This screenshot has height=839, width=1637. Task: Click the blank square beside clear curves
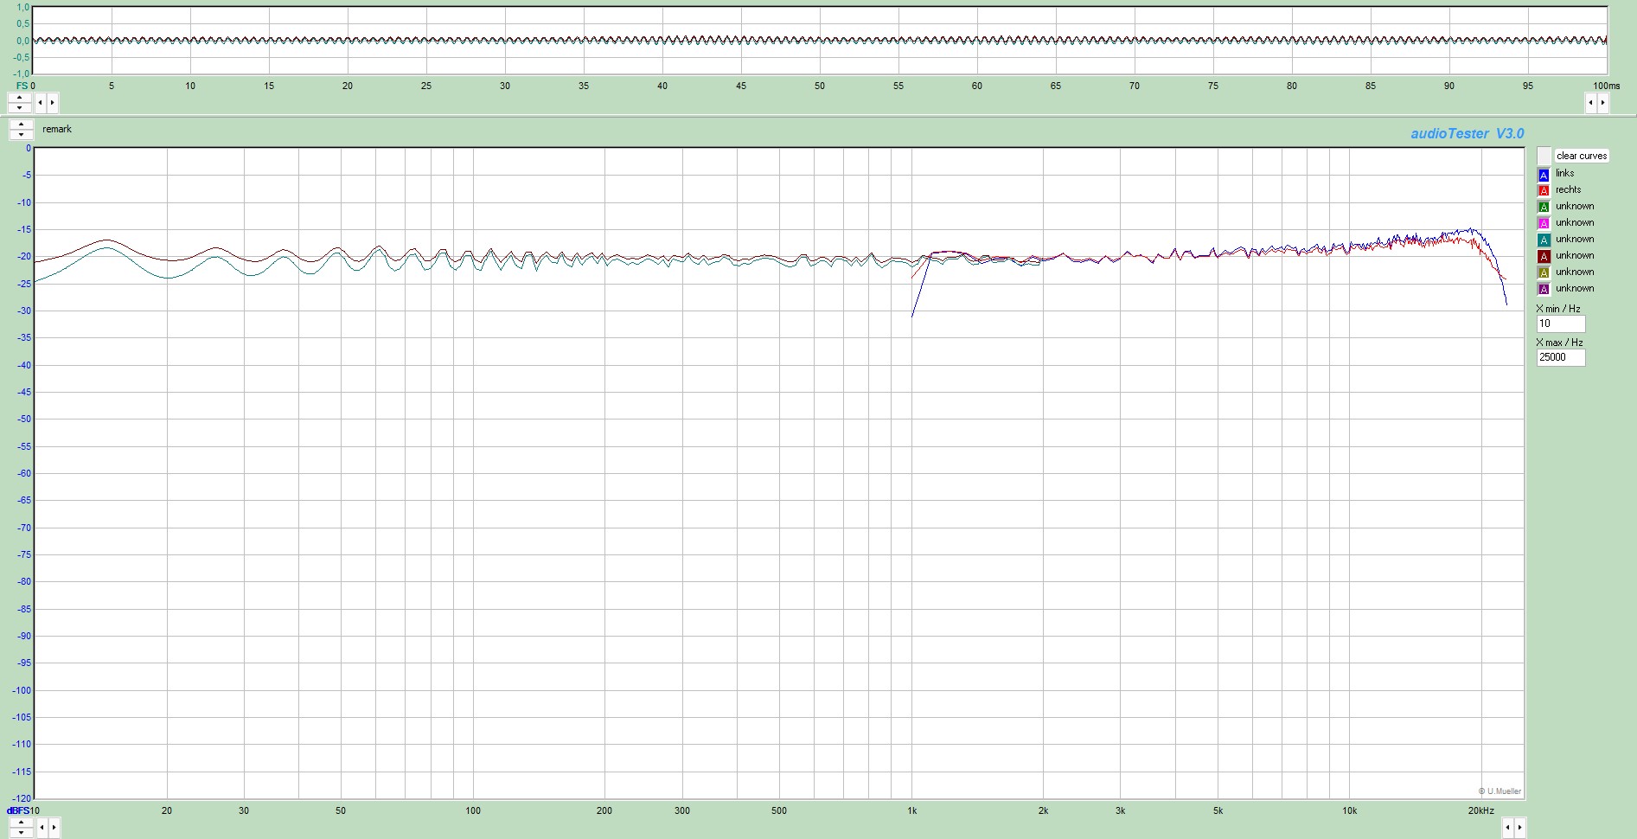pos(1544,156)
